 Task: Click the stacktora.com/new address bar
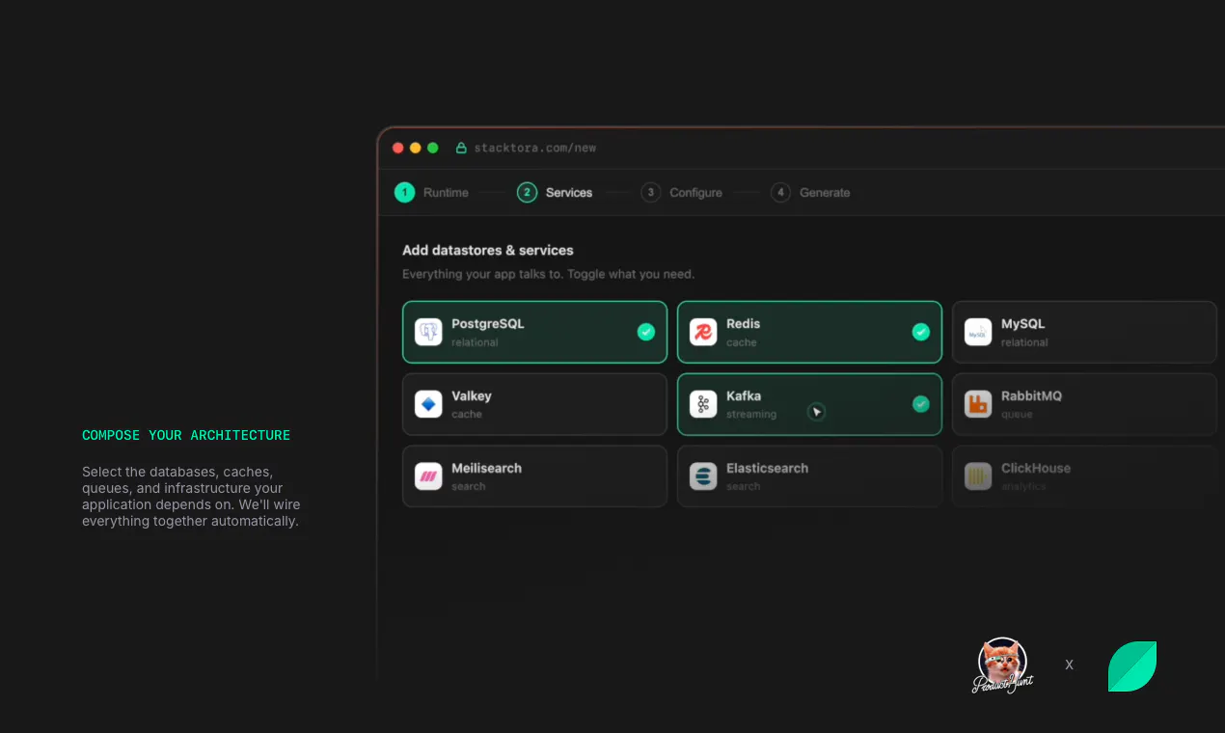coord(534,148)
